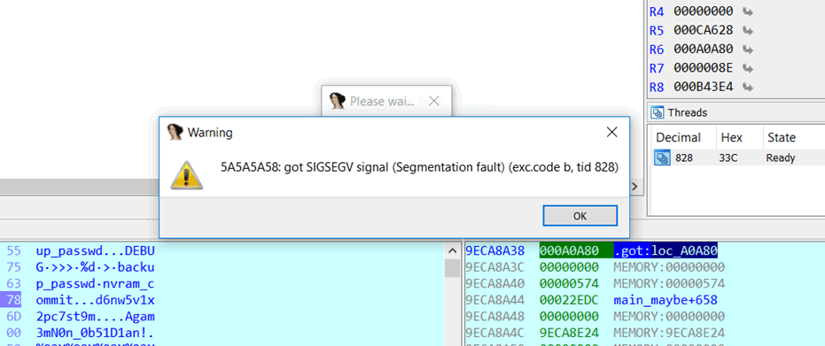Select .got:loc_A0A80 stack entry
This screenshot has width=825, height=346.
[665, 250]
